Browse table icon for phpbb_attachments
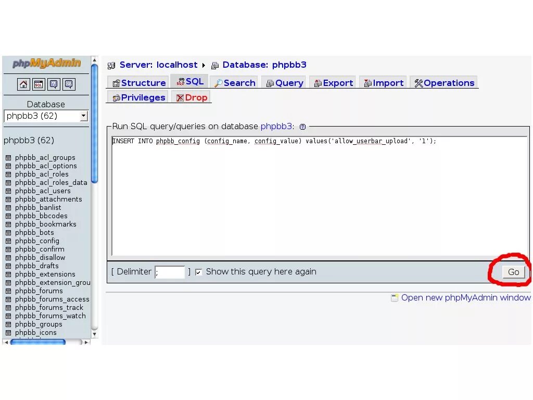 point(8,199)
